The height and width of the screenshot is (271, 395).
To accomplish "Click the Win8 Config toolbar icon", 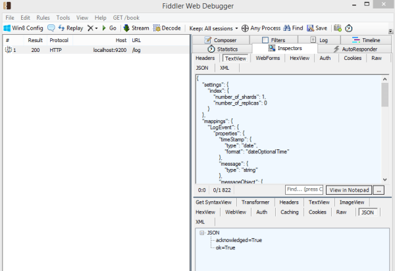I will pyautogui.click(x=24, y=28).
